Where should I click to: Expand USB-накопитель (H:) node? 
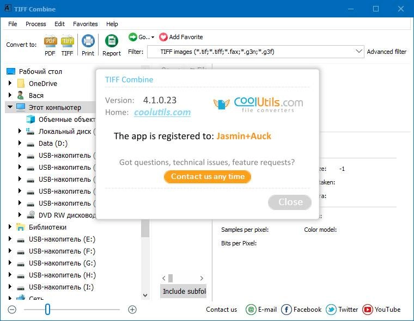click(10, 275)
